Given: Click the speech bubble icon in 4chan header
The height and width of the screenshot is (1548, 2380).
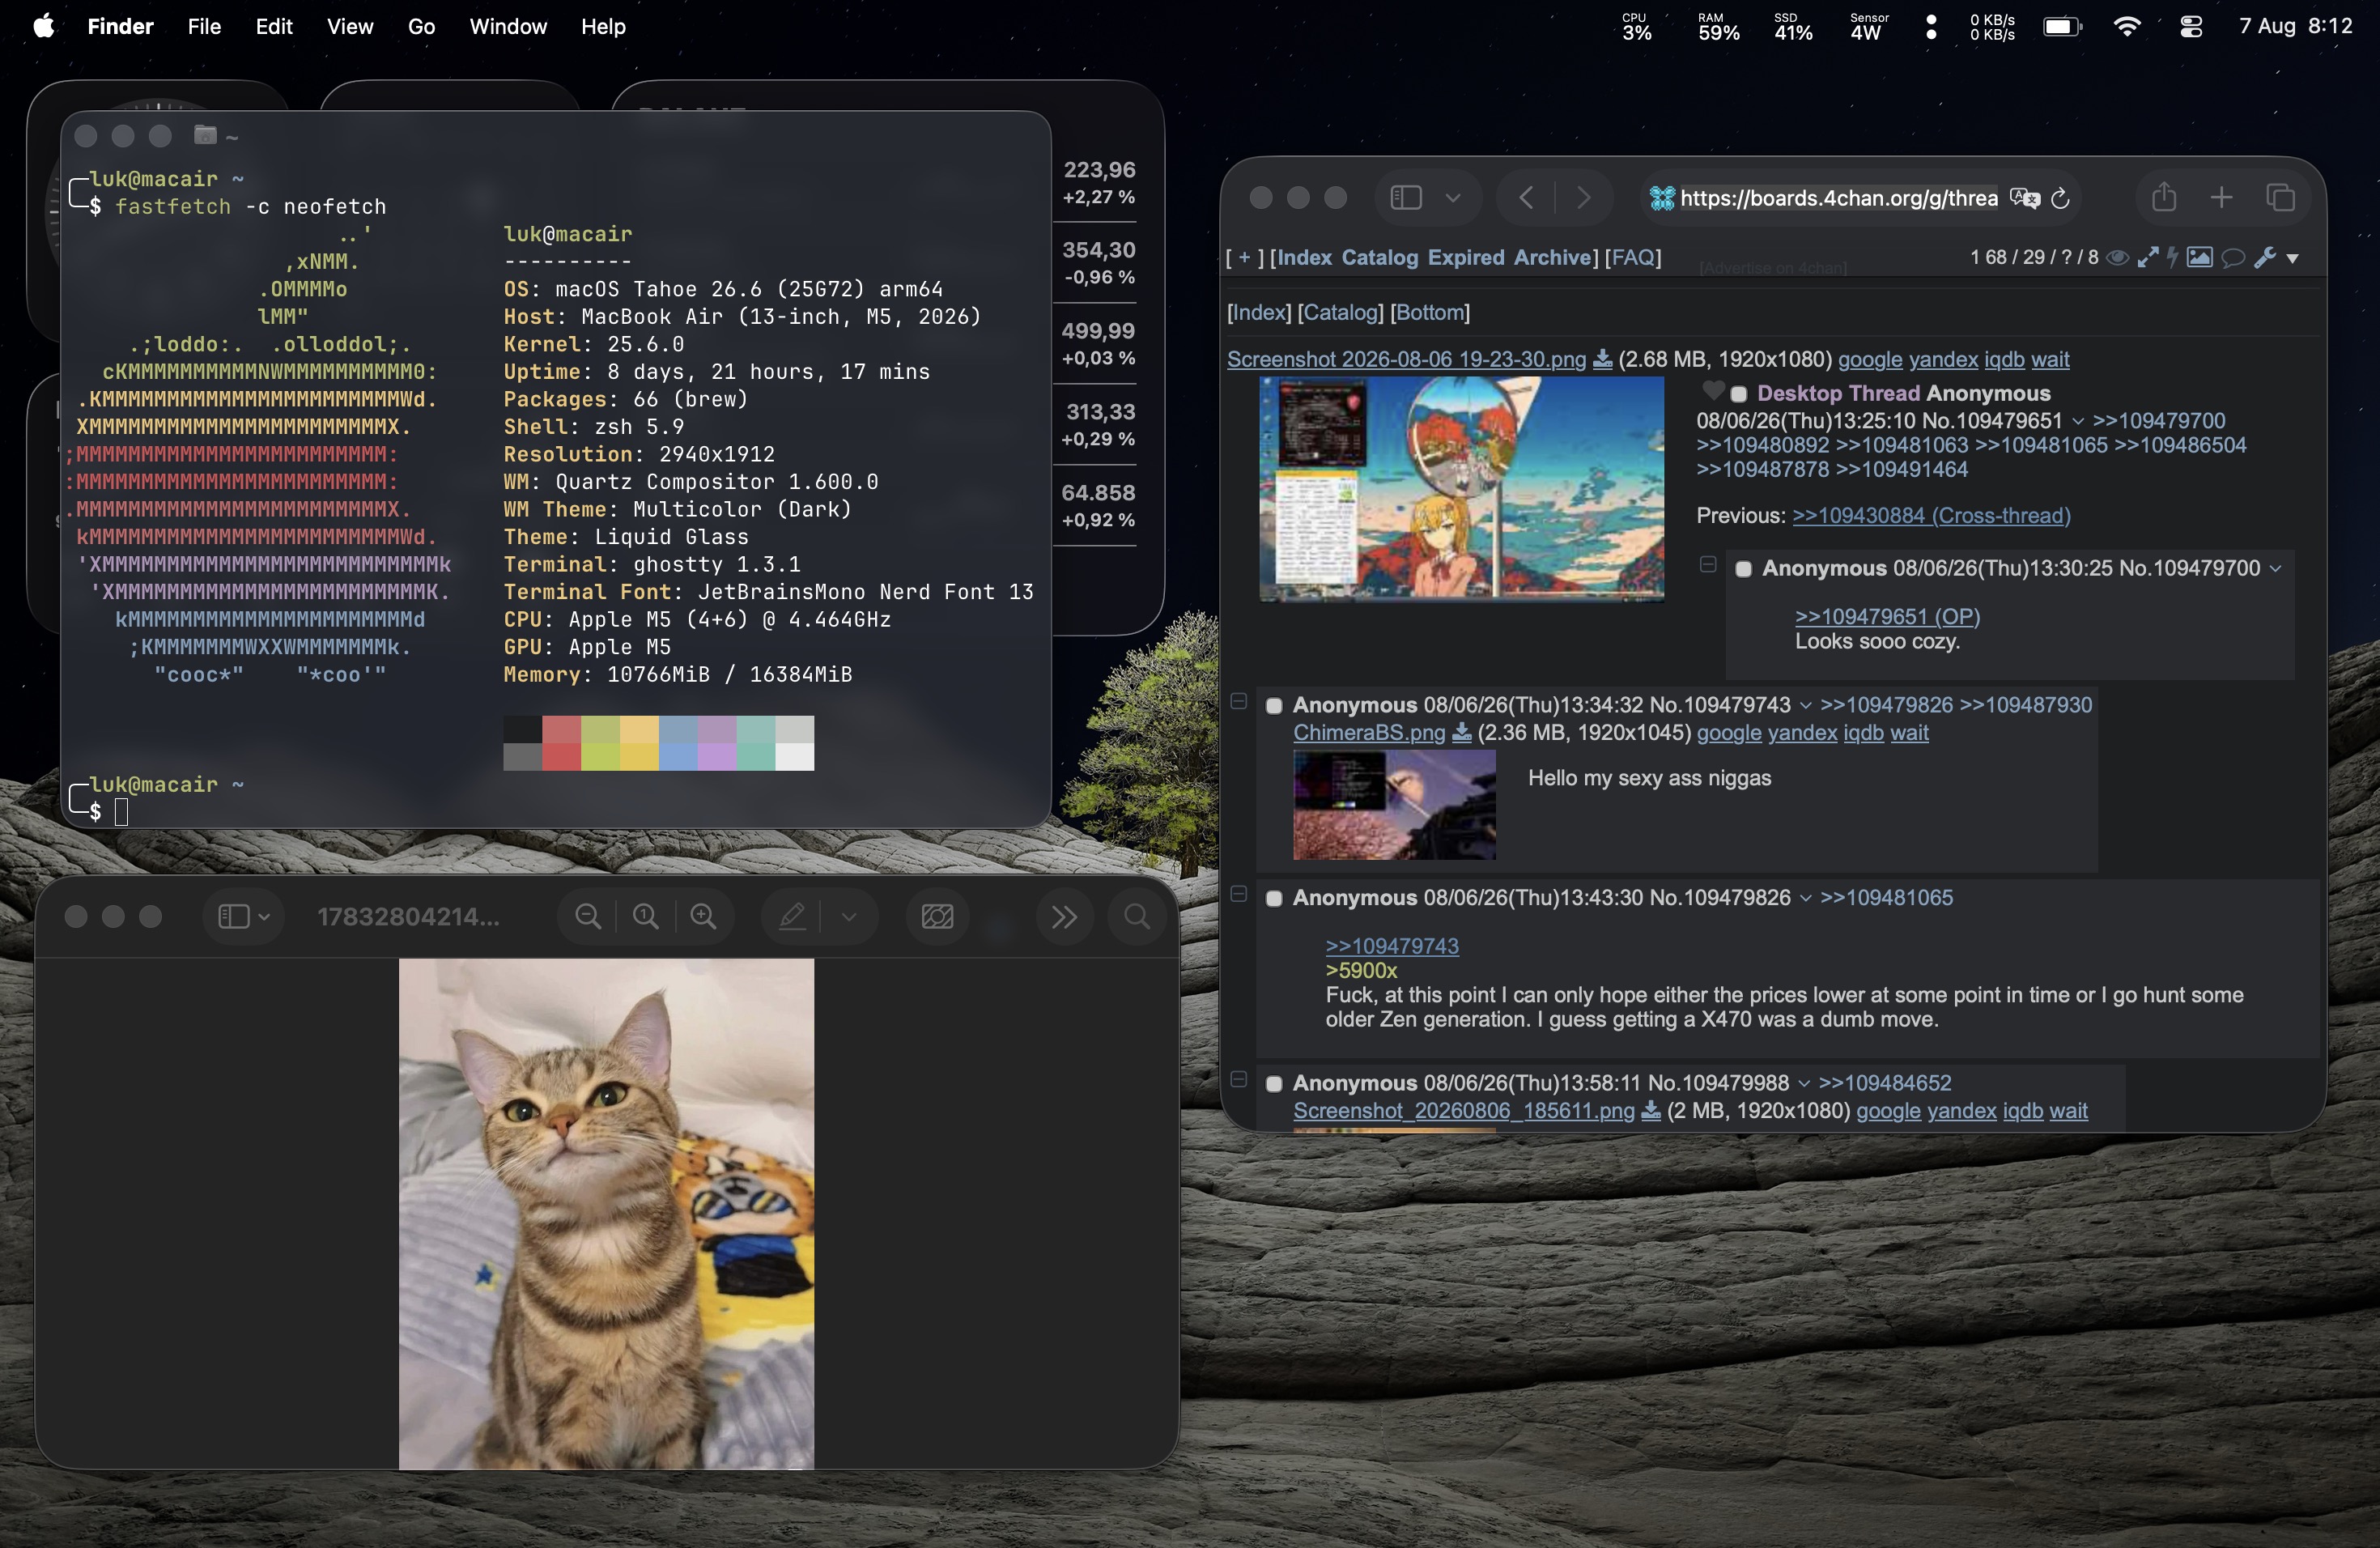Looking at the screenshot, I should (2232, 258).
